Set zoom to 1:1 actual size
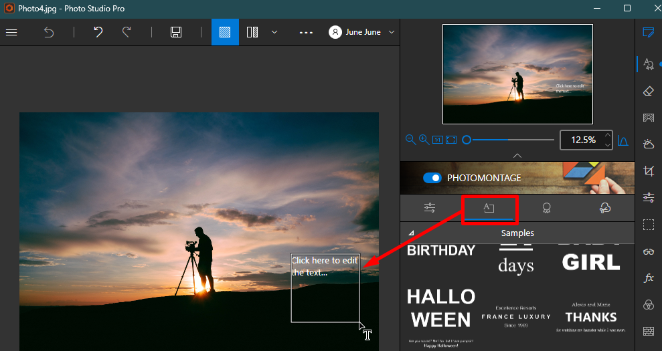 (438, 140)
